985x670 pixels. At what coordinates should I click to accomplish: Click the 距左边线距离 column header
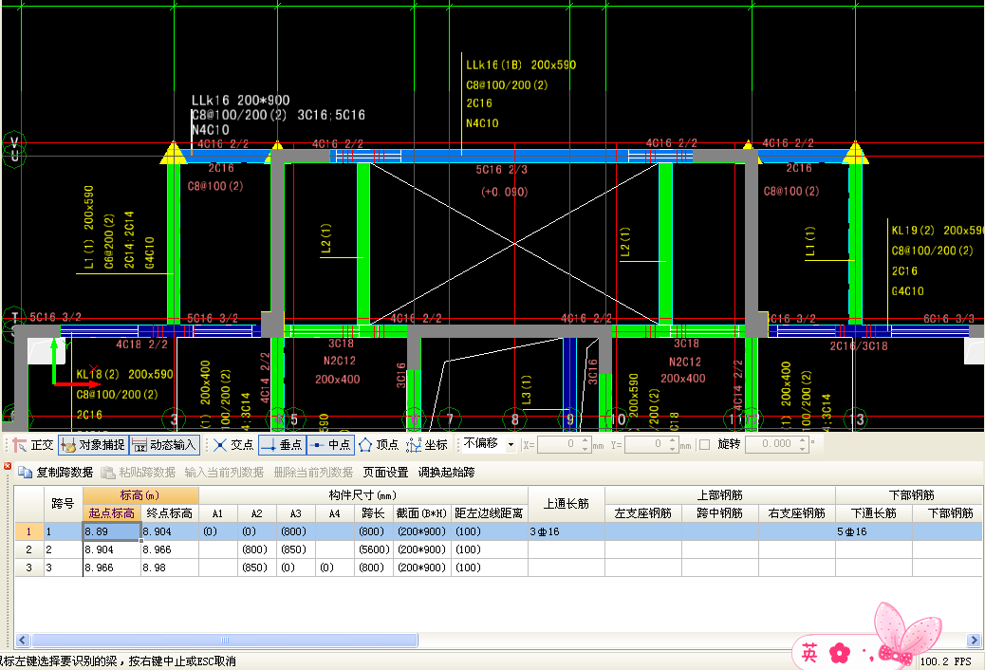click(490, 513)
